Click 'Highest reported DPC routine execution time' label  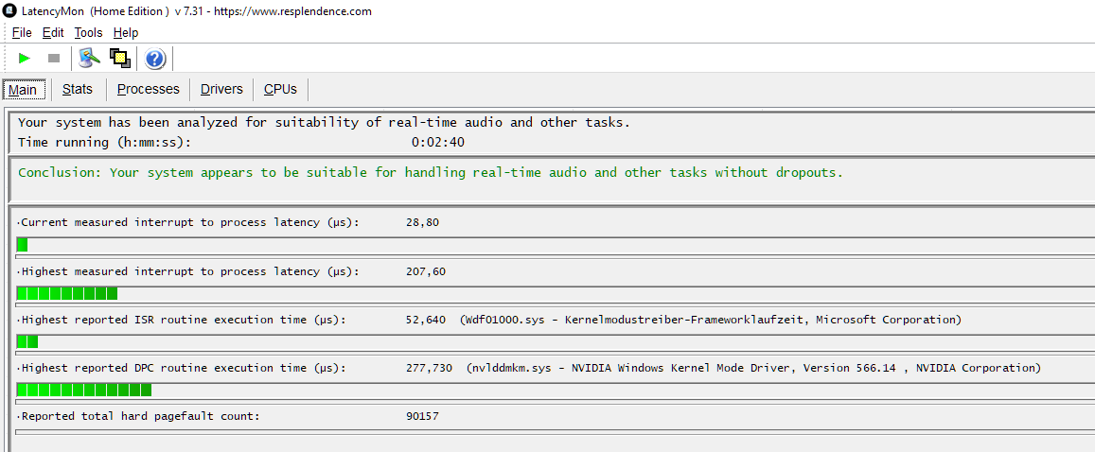tap(181, 368)
